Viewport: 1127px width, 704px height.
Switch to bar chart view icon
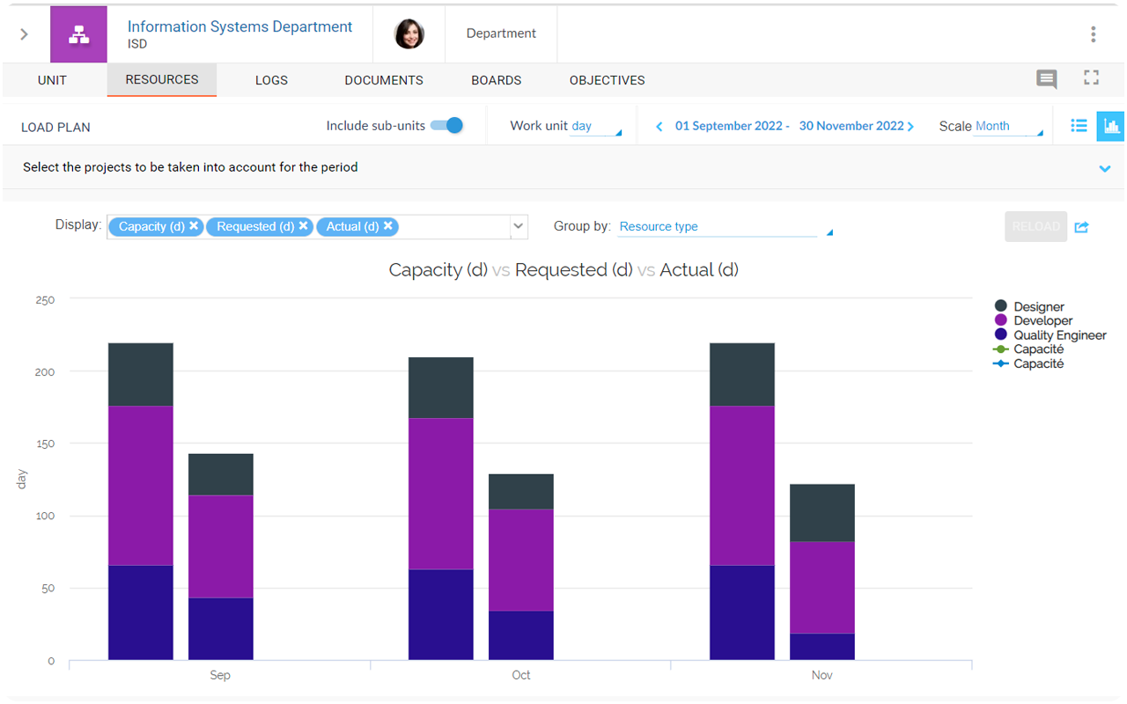click(x=1111, y=127)
